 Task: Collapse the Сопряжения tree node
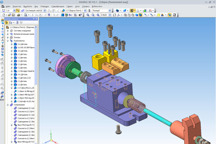tap(8, 105)
